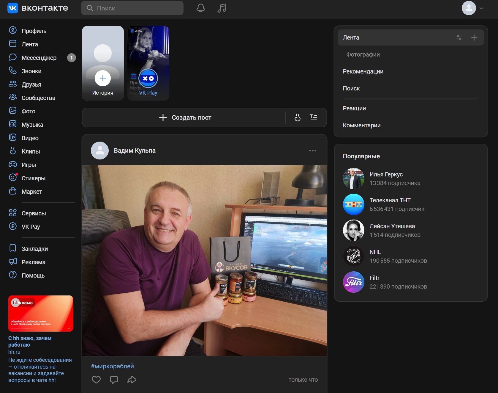This screenshot has width=498, height=393.
Task: Add a story via История plus tile
Action: (x=103, y=63)
